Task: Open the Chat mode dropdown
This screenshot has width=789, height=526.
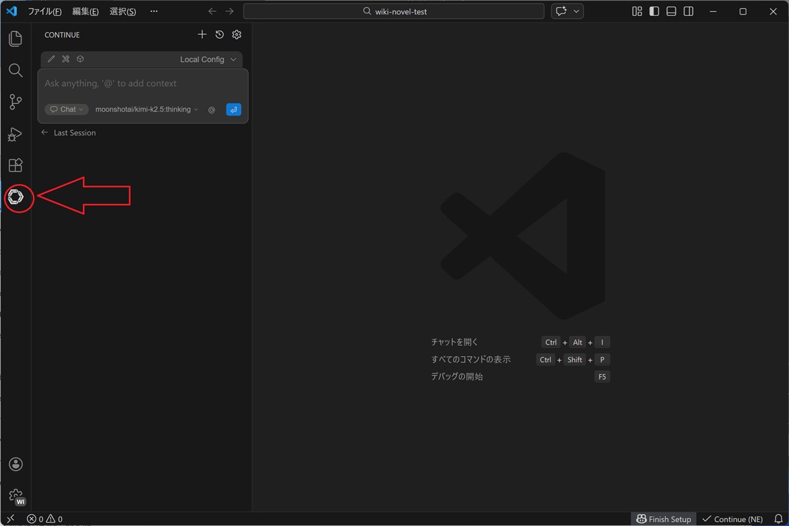Action: click(x=66, y=110)
